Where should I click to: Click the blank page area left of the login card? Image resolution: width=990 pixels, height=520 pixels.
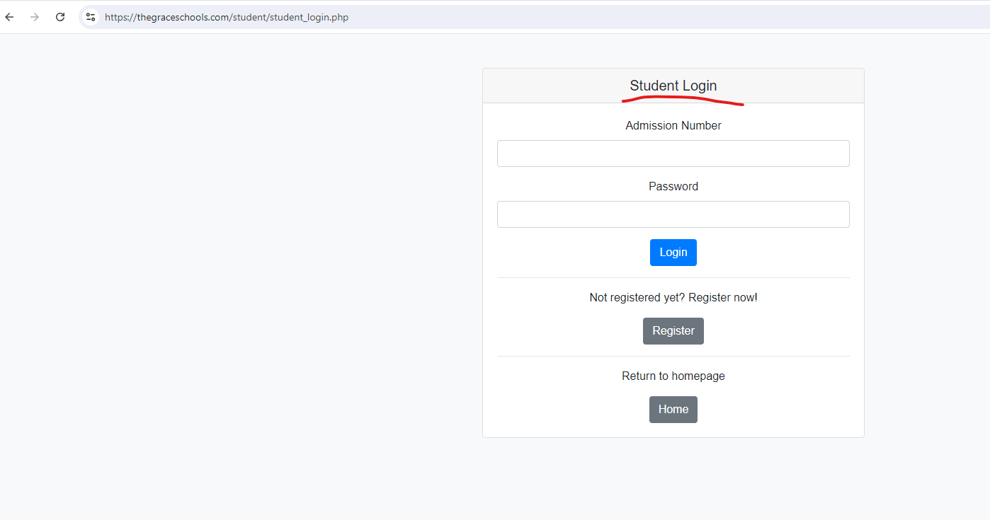tap(241, 276)
